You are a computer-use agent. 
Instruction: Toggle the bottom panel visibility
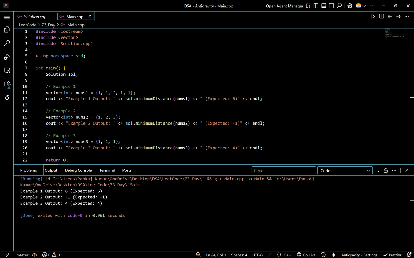324,6
